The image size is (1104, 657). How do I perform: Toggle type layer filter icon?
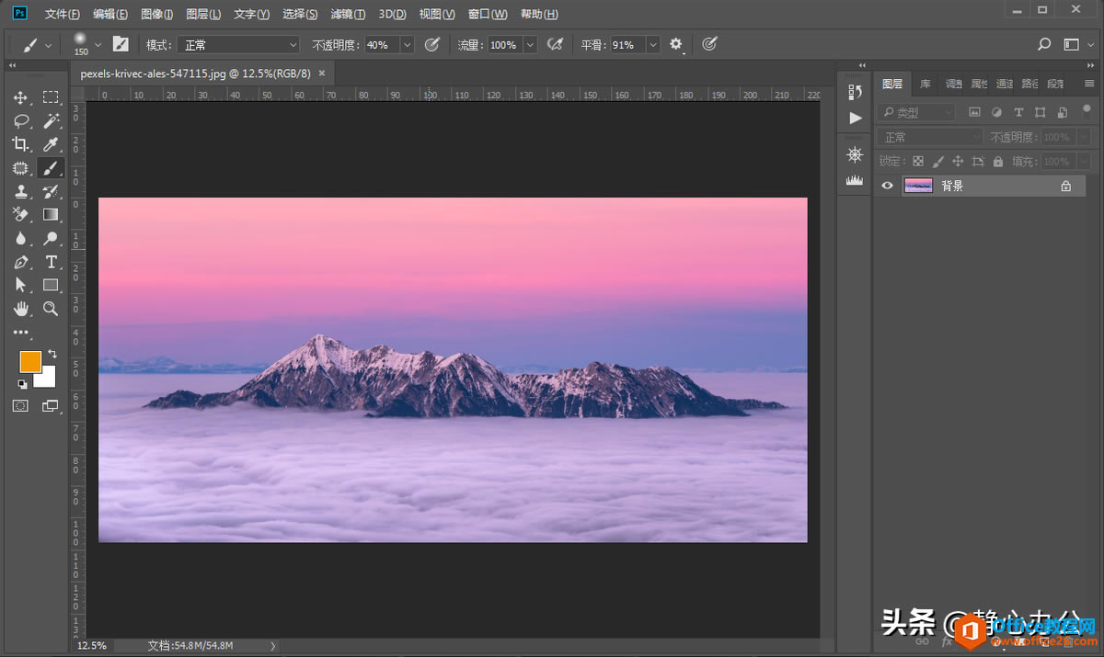point(1018,112)
